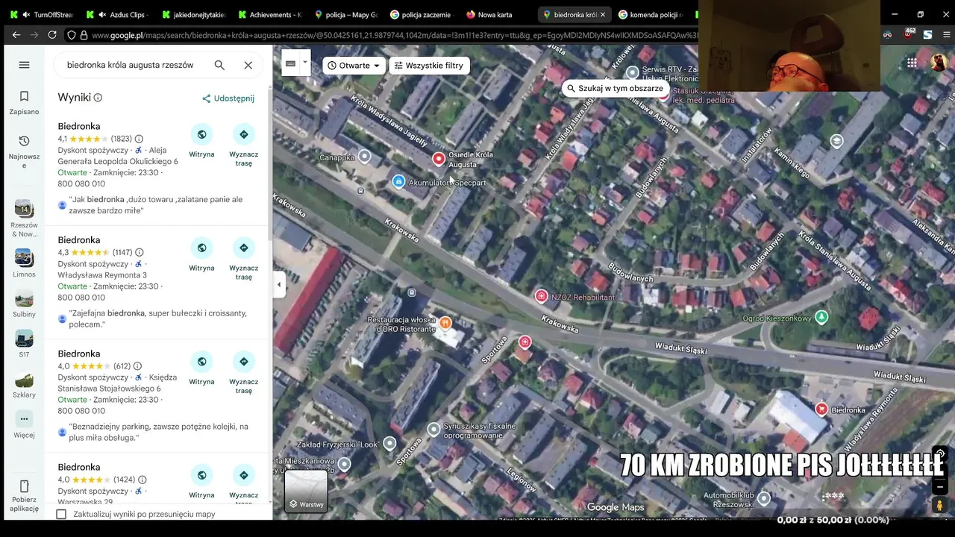955x537 pixels.
Task: Click the search magnifier icon
Action: 219,65
